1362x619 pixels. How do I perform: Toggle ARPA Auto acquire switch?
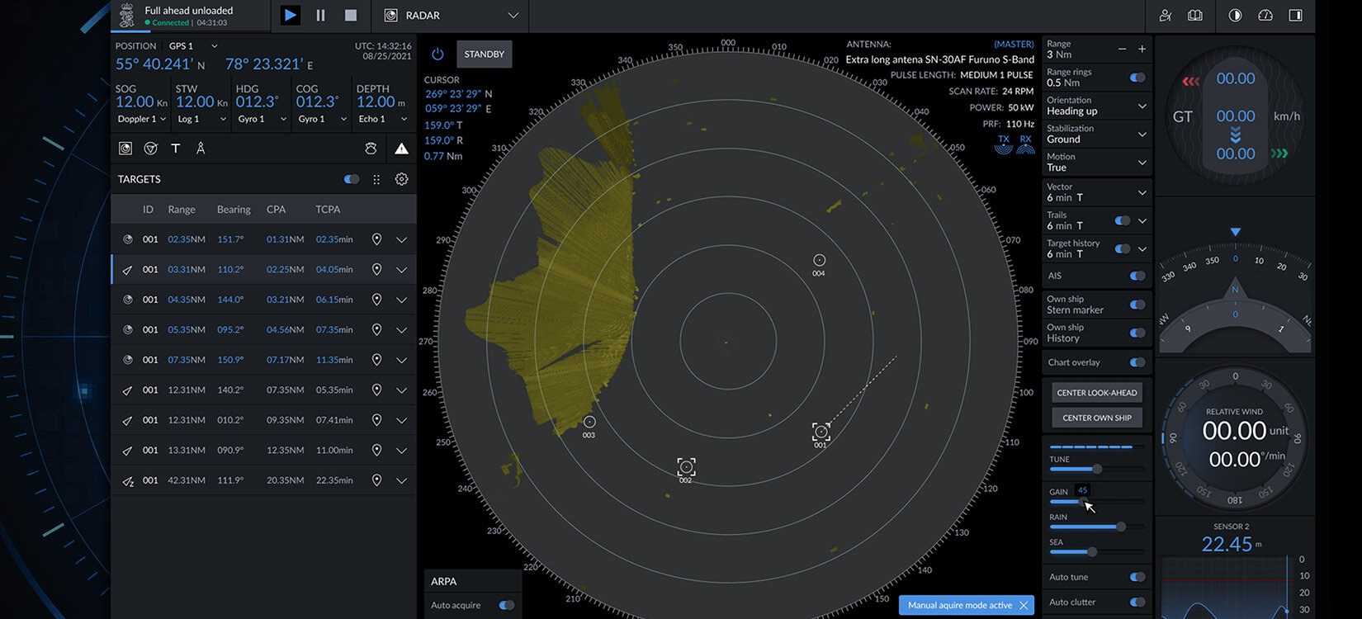(x=506, y=605)
